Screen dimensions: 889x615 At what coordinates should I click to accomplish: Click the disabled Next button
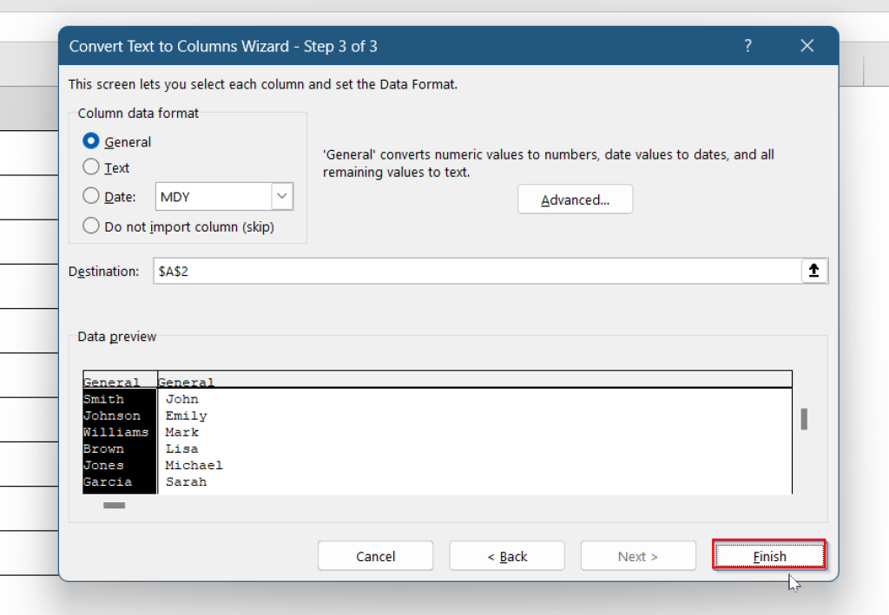[638, 555]
